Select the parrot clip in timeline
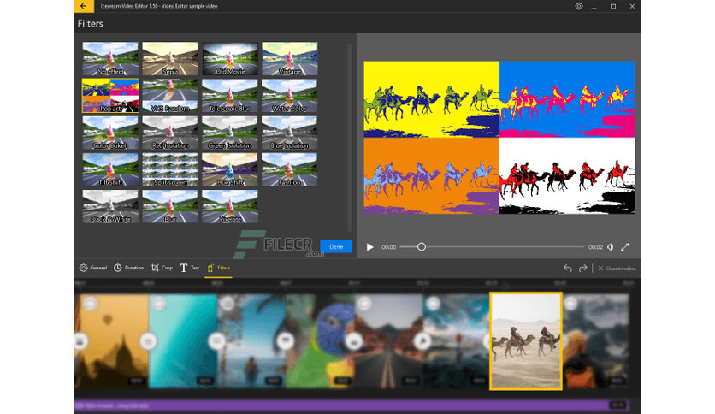Viewport: 715px width, 414px height. click(x=320, y=341)
